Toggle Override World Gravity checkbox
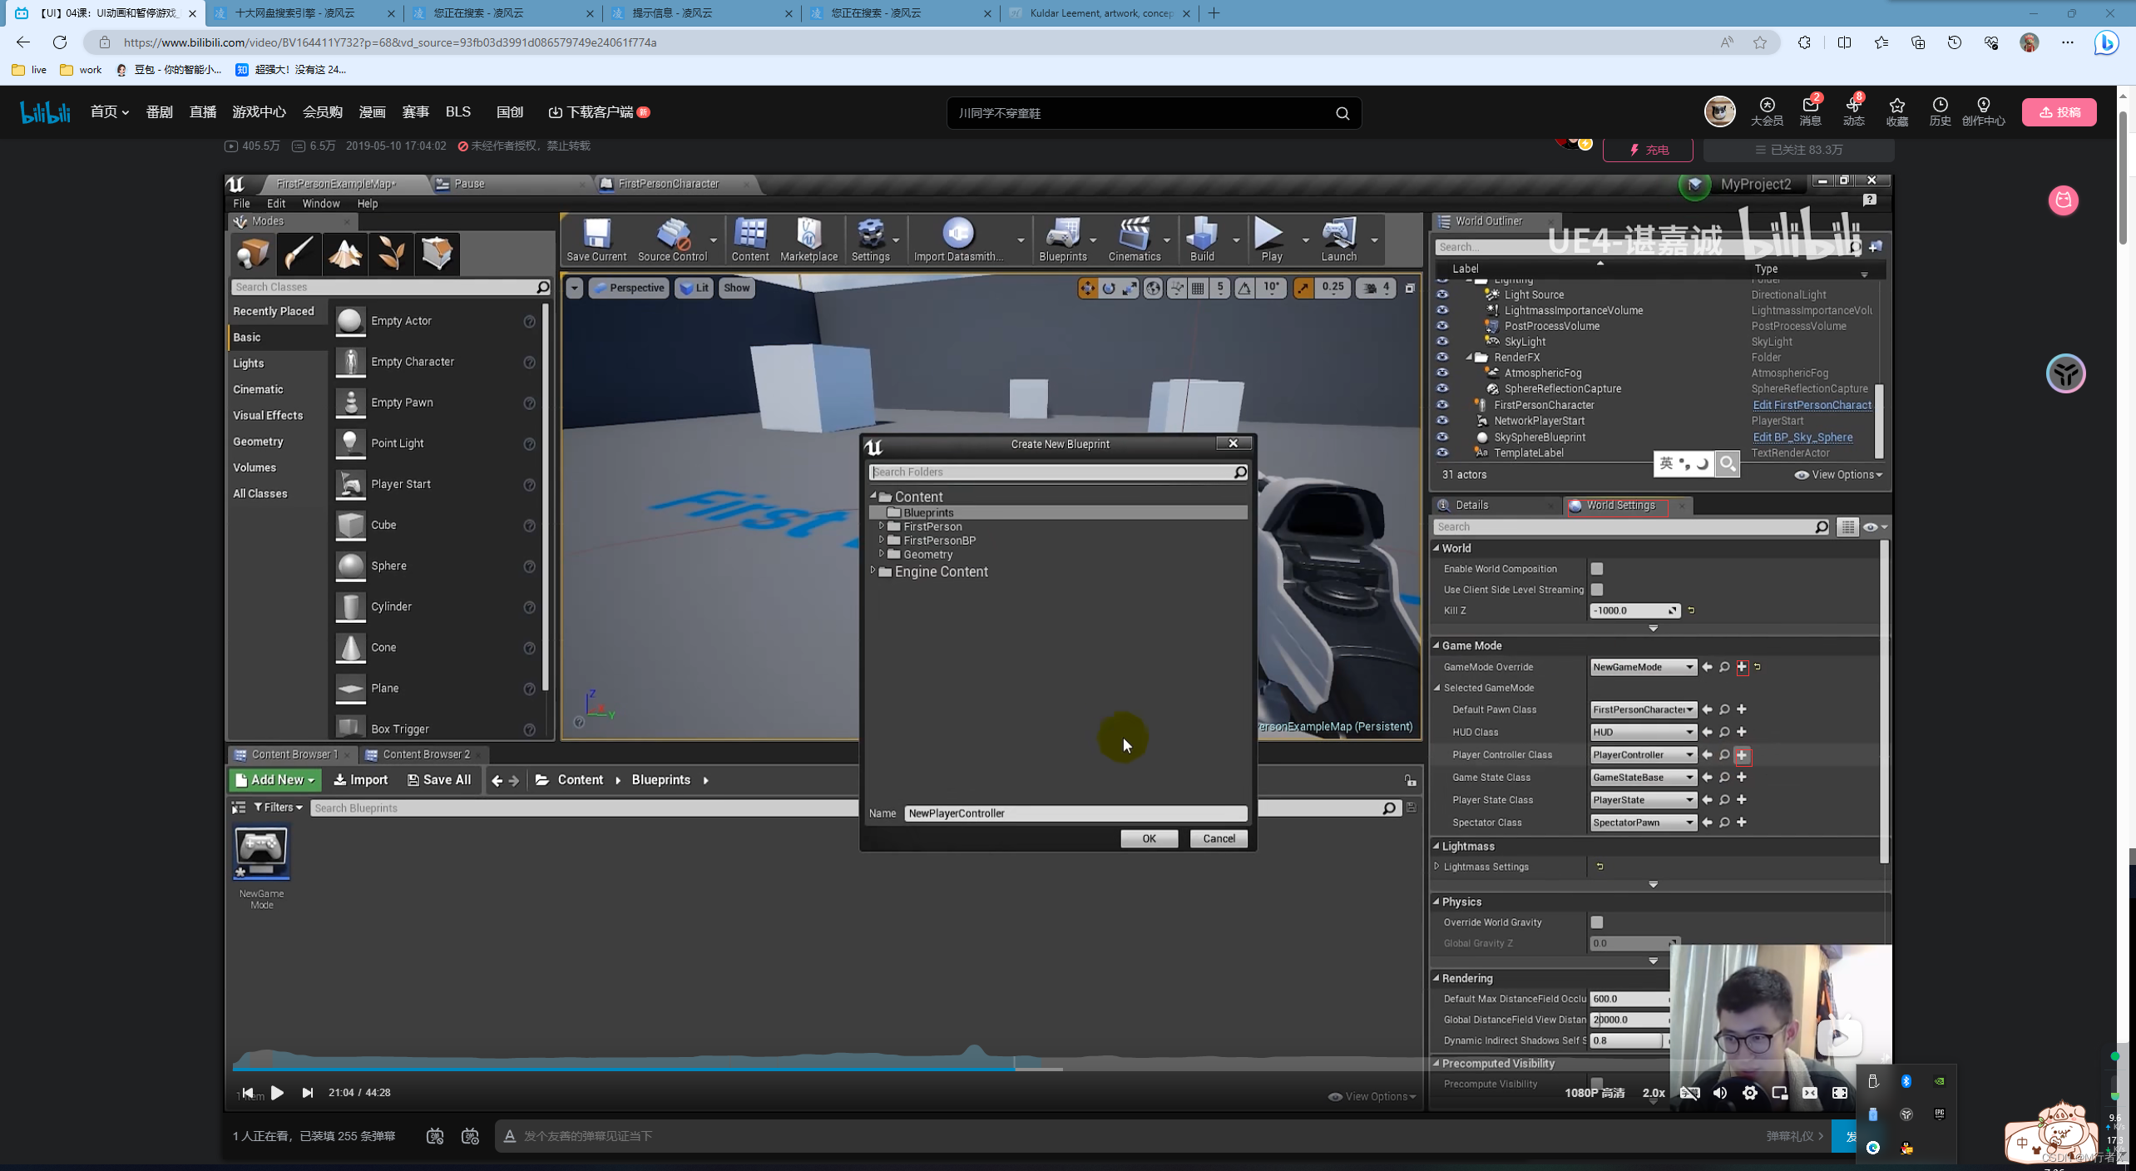Screen dimensions: 2136x1171 tap(1597, 922)
